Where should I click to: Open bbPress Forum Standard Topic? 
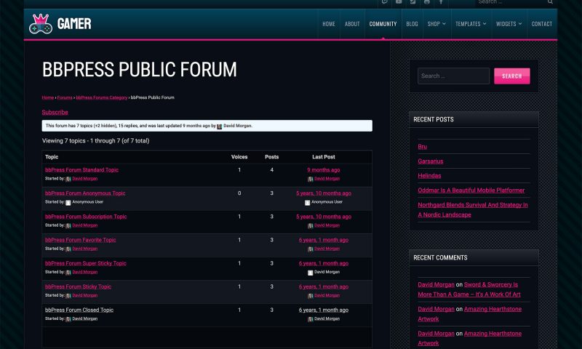[x=81, y=170]
